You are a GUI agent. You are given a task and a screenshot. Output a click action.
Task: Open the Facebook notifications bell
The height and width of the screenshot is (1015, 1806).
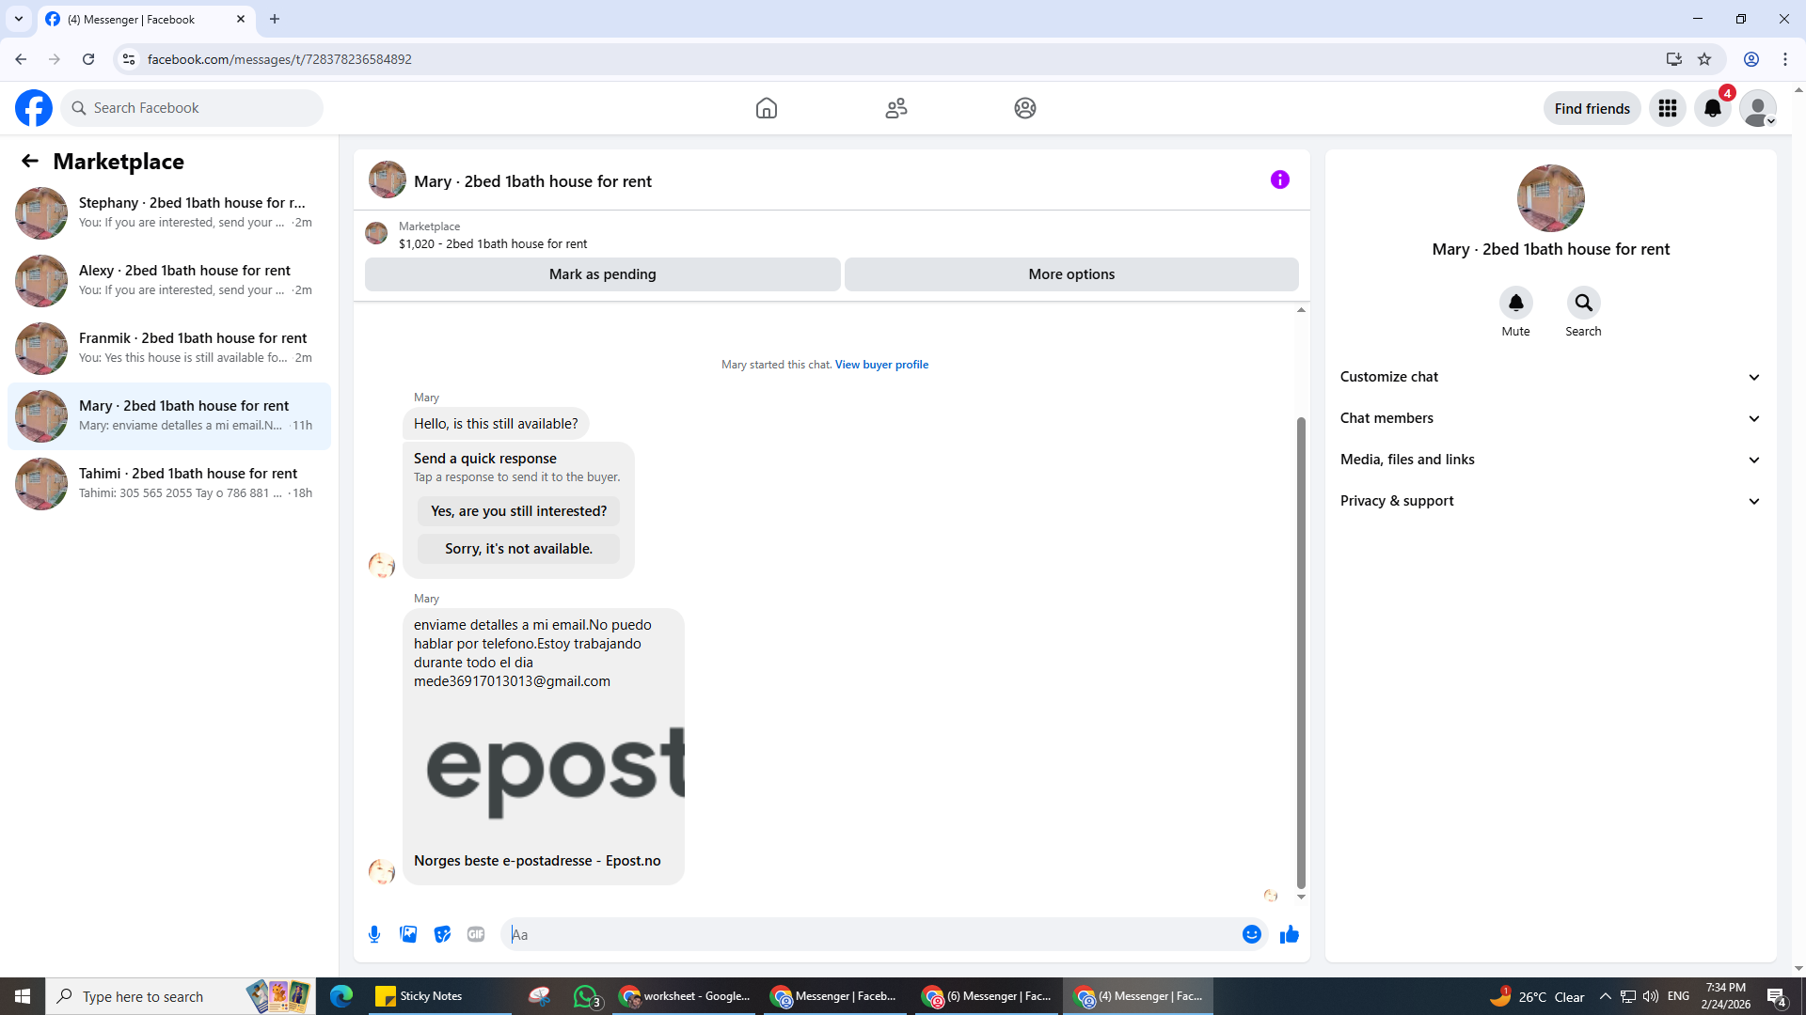[x=1712, y=108]
